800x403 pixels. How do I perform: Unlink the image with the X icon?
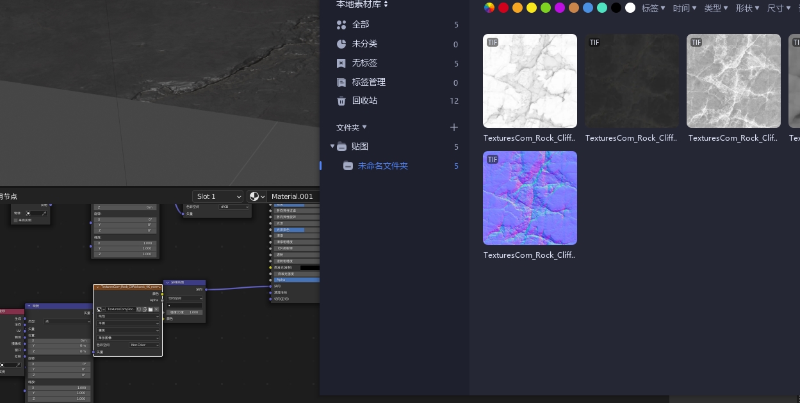tap(156, 309)
